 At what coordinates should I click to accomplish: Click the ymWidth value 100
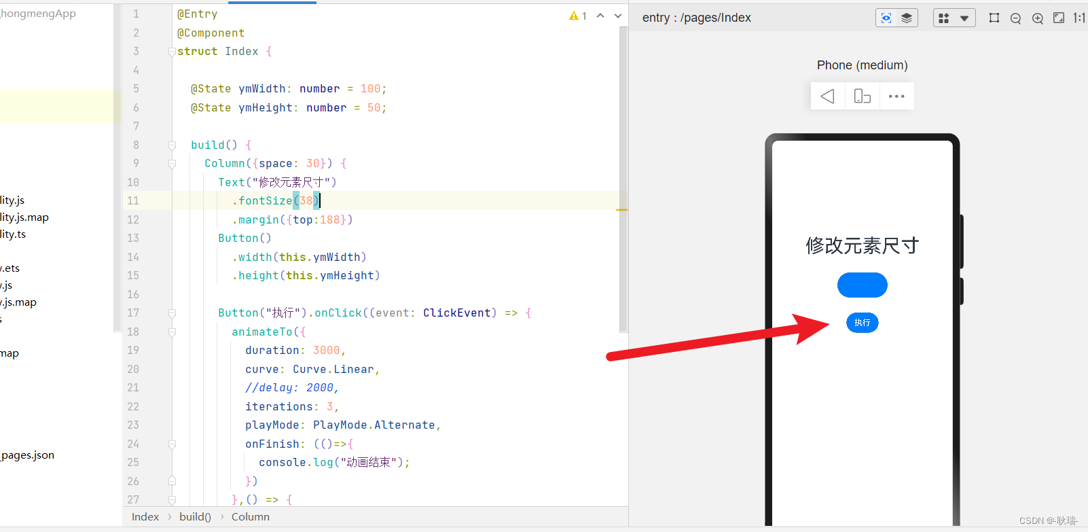click(x=371, y=89)
